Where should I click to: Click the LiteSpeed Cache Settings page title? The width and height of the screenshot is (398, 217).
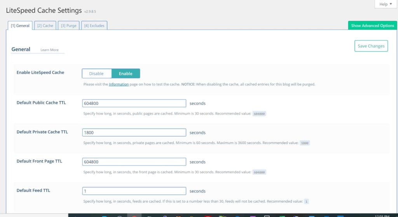[44, 10]
